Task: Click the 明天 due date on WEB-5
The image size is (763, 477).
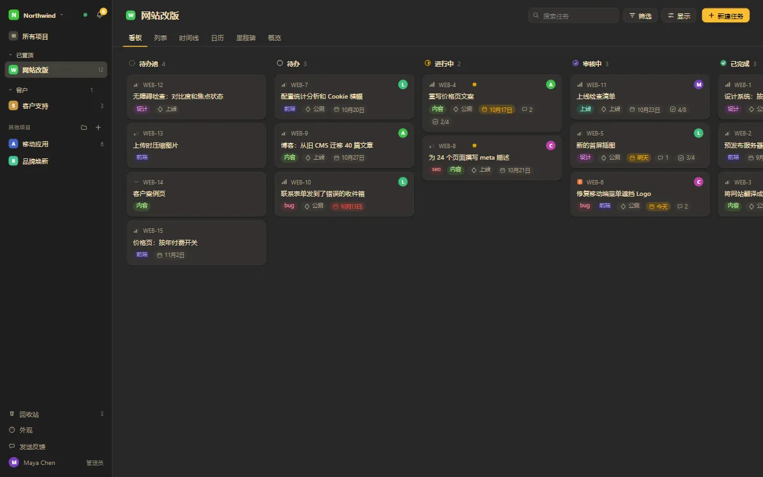Action: [x=639, y=158]
